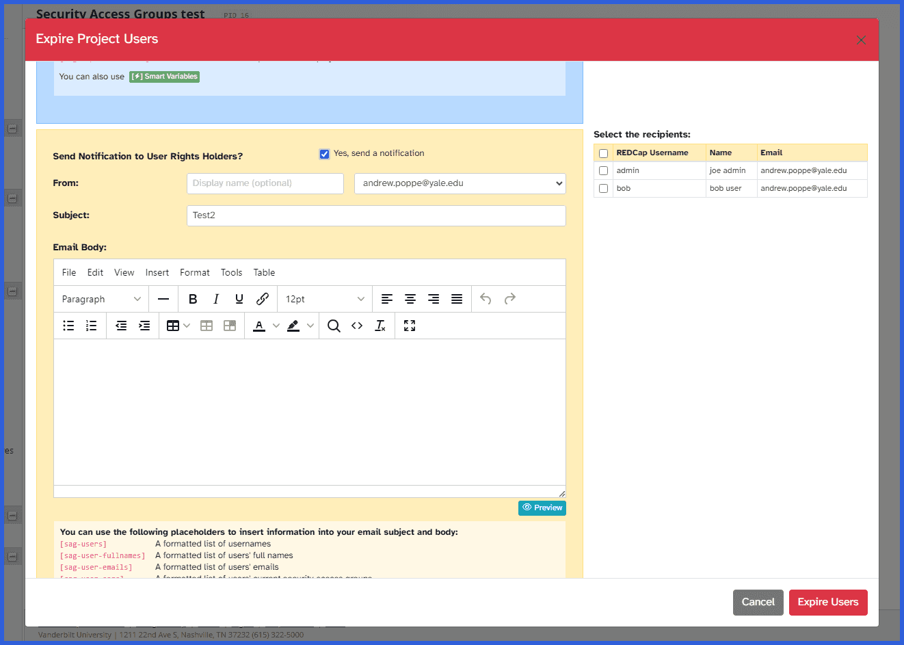Open the Tools menu in editor
Screen dimensions: 904x645
(232, 272)
